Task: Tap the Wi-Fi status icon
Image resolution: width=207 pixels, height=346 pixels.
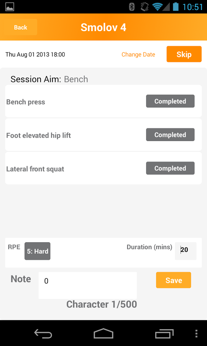Action: [x=157, y=7]
